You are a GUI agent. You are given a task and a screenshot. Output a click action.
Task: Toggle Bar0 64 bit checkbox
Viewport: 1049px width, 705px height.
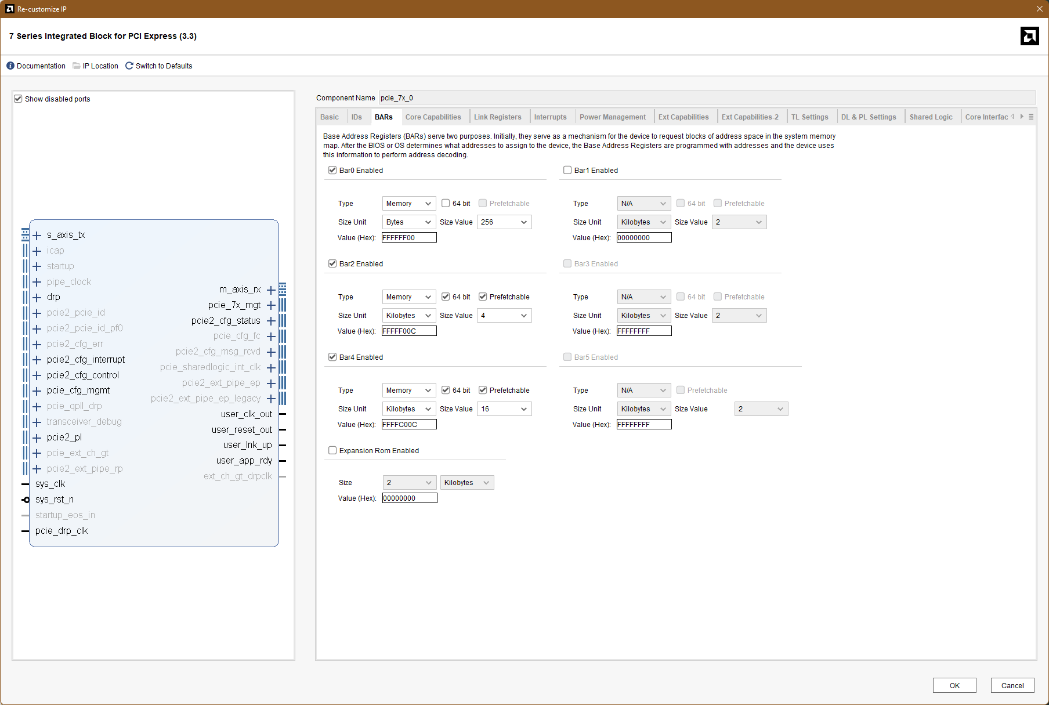click(446, 203)
